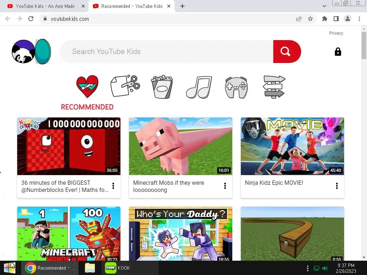This screenshot has width=367, height=275.
Task: Play the long chest Minecraft thumbnail
Action: 292,233
